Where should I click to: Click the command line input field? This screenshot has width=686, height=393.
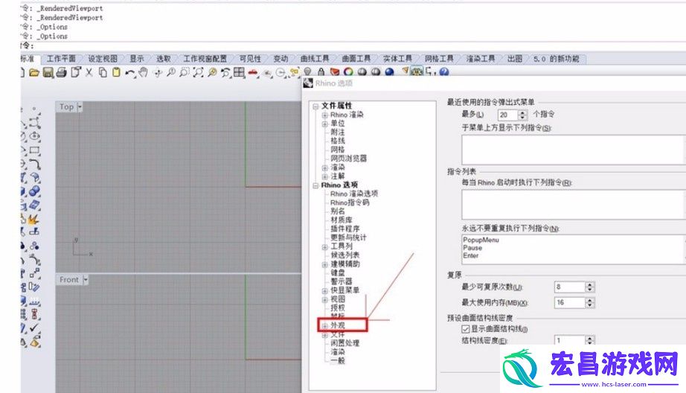tap(359, 46)
